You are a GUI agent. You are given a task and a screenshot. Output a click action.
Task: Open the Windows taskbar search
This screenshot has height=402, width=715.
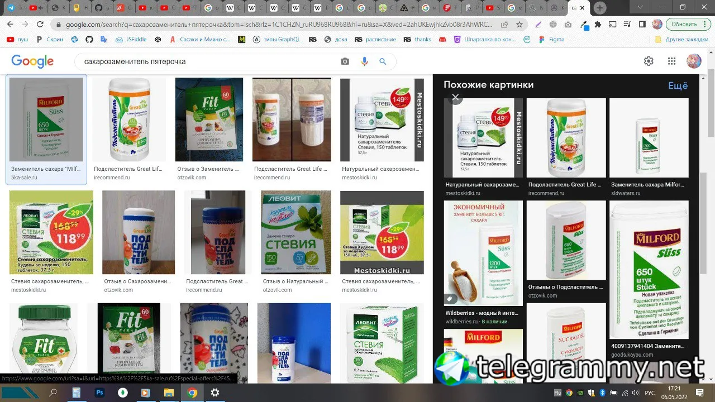point(54,393)
